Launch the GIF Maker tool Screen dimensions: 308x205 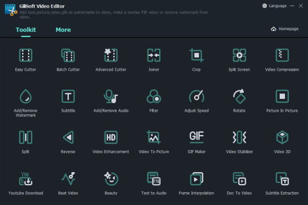[x=197, y=137]
